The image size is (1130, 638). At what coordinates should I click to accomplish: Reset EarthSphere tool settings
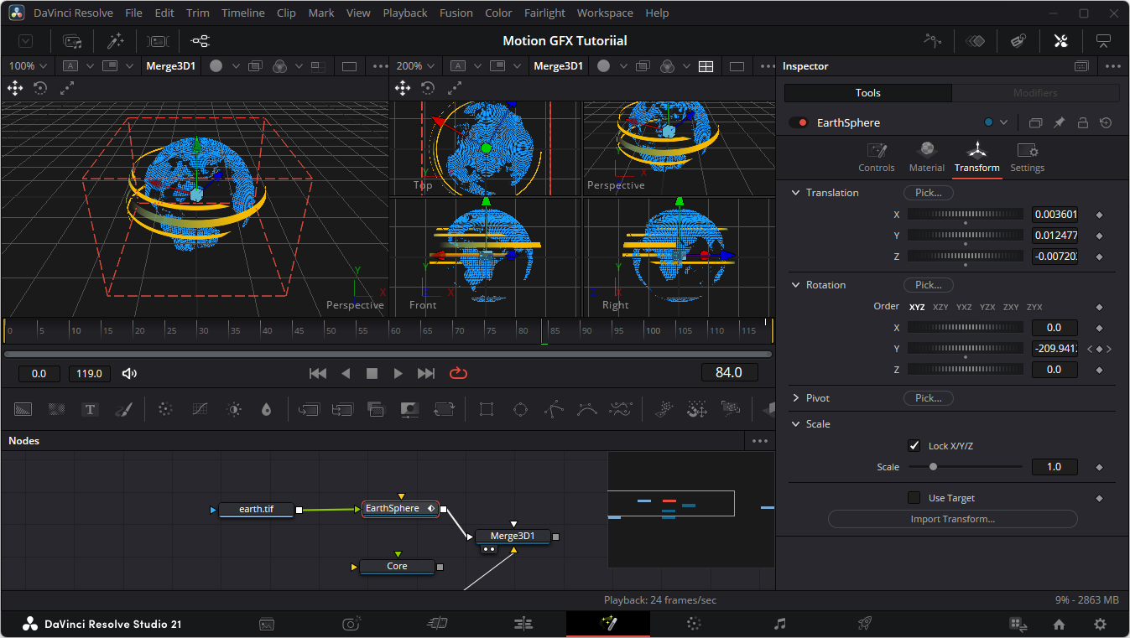1106,122
